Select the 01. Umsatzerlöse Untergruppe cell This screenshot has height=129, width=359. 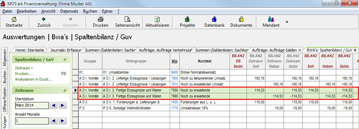pyautogui.click(x=136, y=72)
